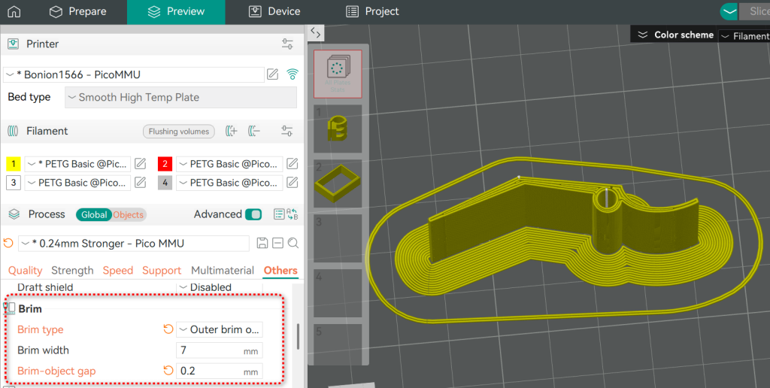Image resolution: width=770 pixels, height=388 pixels.
Task: Click the preset minus icon beside save
Action: pos(278,243)
